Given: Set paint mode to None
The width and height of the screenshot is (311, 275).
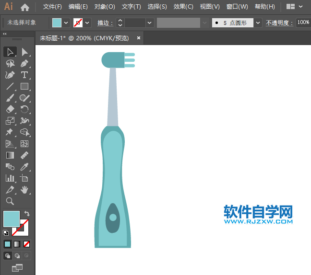Looking at the screenshot, I should (x=26, y=244).
